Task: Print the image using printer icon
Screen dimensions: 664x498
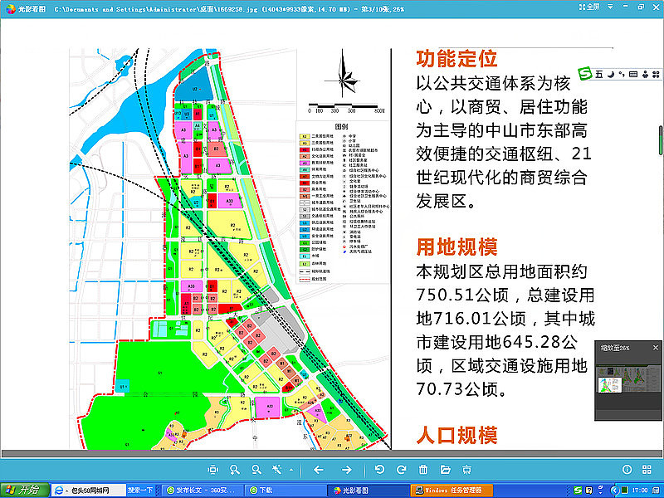Action: click(467, 469)
